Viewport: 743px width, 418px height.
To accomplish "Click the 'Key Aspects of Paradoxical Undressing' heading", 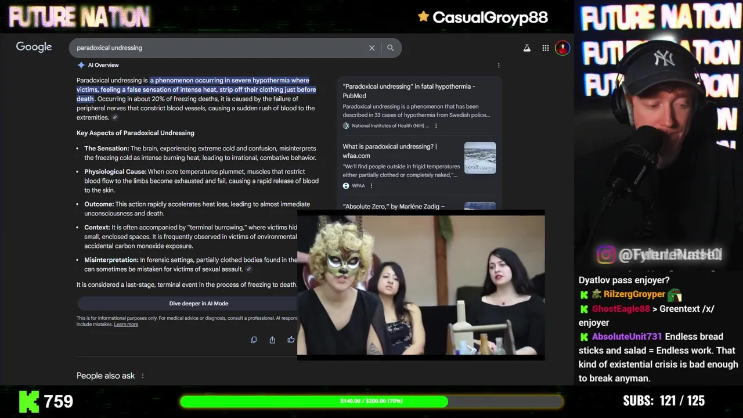I will pos(135,133).
